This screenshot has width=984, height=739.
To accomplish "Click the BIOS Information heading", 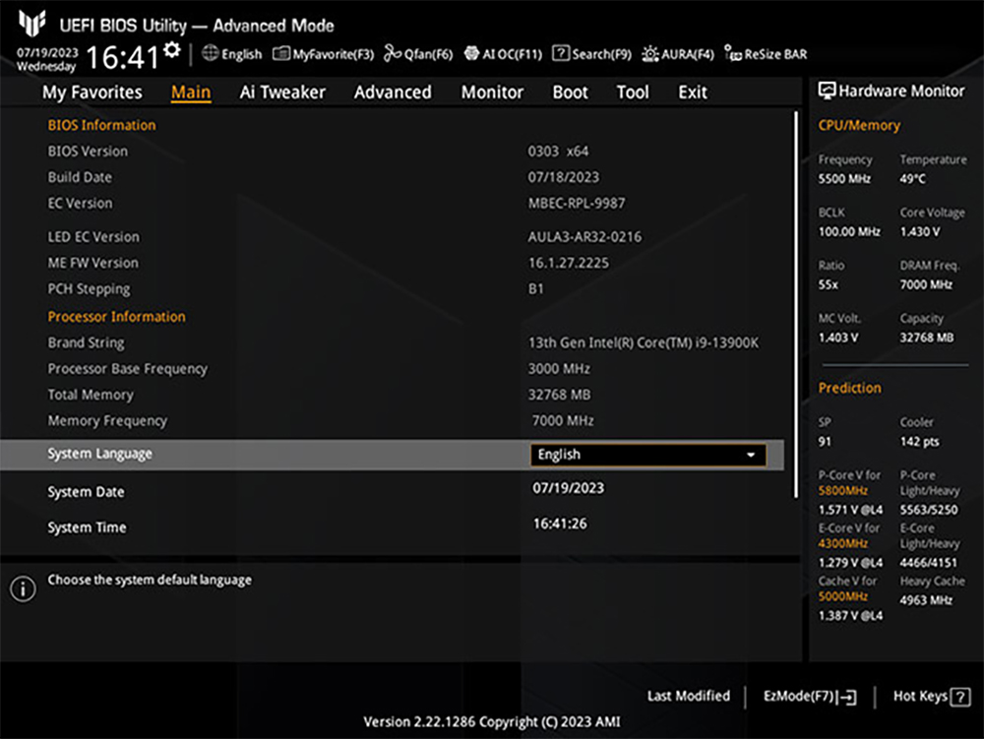I will (101, 125).
